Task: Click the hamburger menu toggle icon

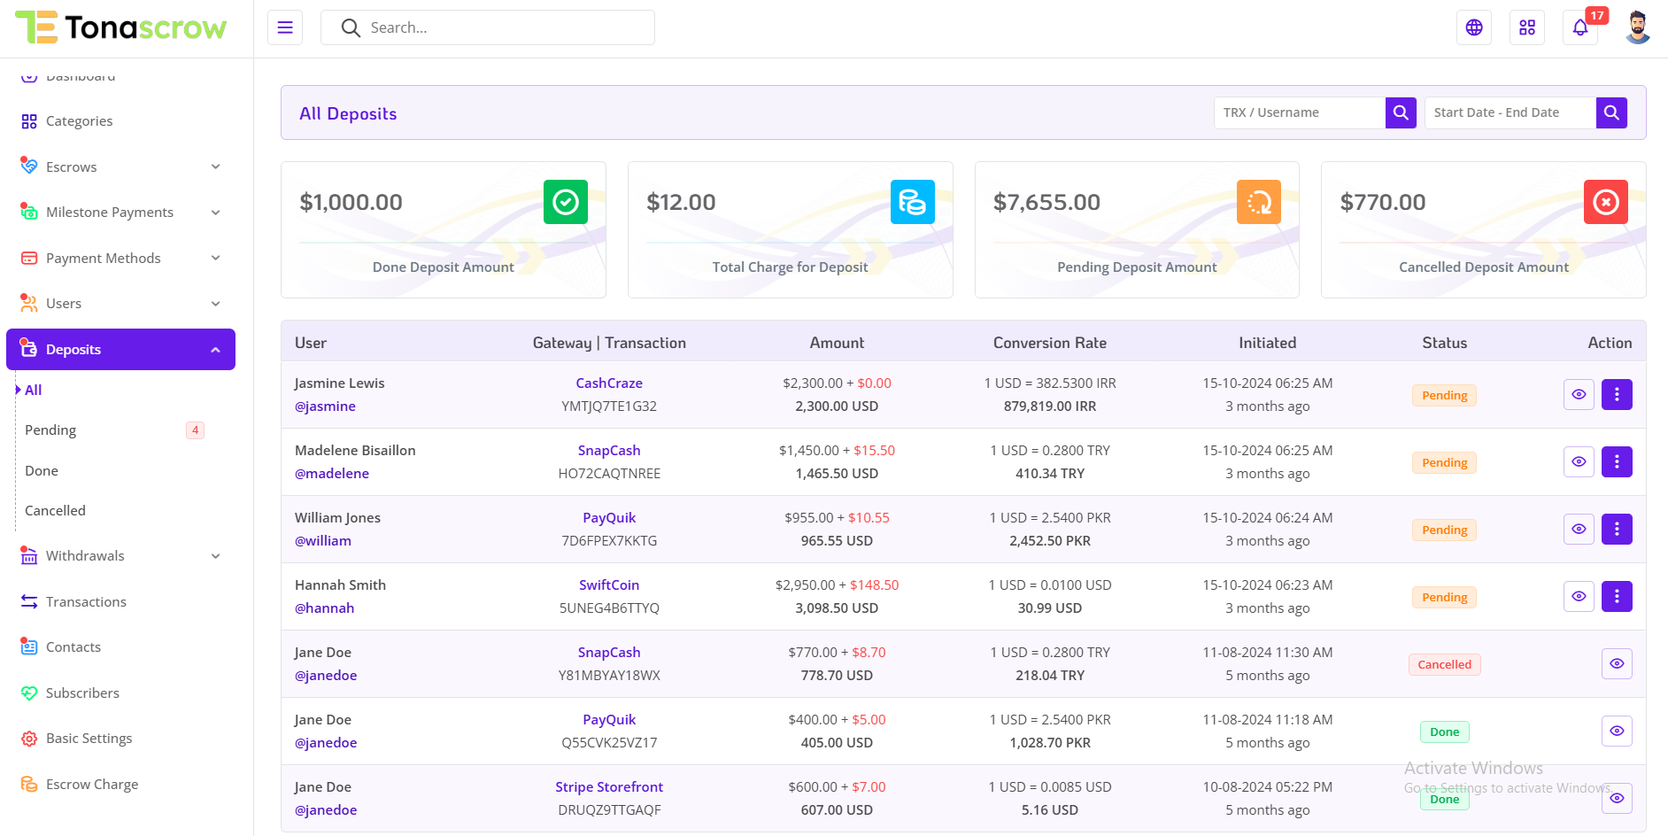Action: pos(285,27)
